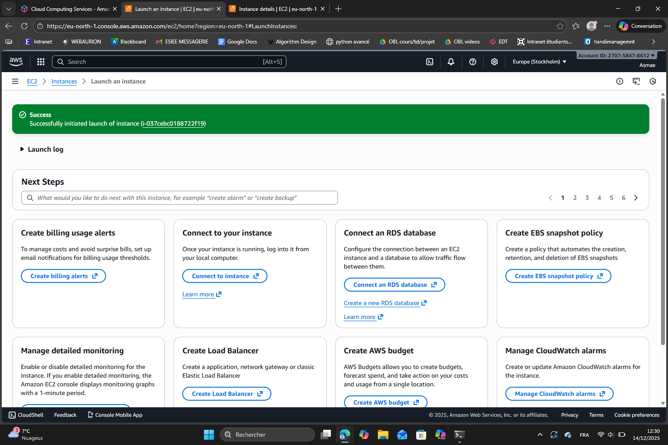Screen dimensions: 668x445
Task: Go to Next Steps page 3
Action: pos(587,198)
